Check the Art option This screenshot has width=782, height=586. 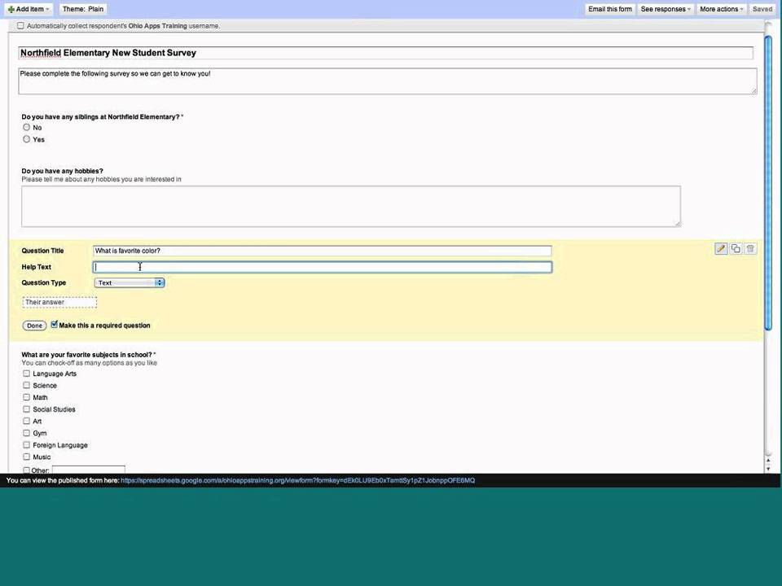26,421
